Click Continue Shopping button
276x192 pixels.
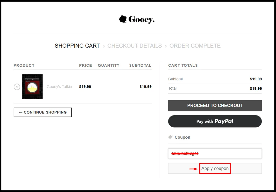(43, 112)
